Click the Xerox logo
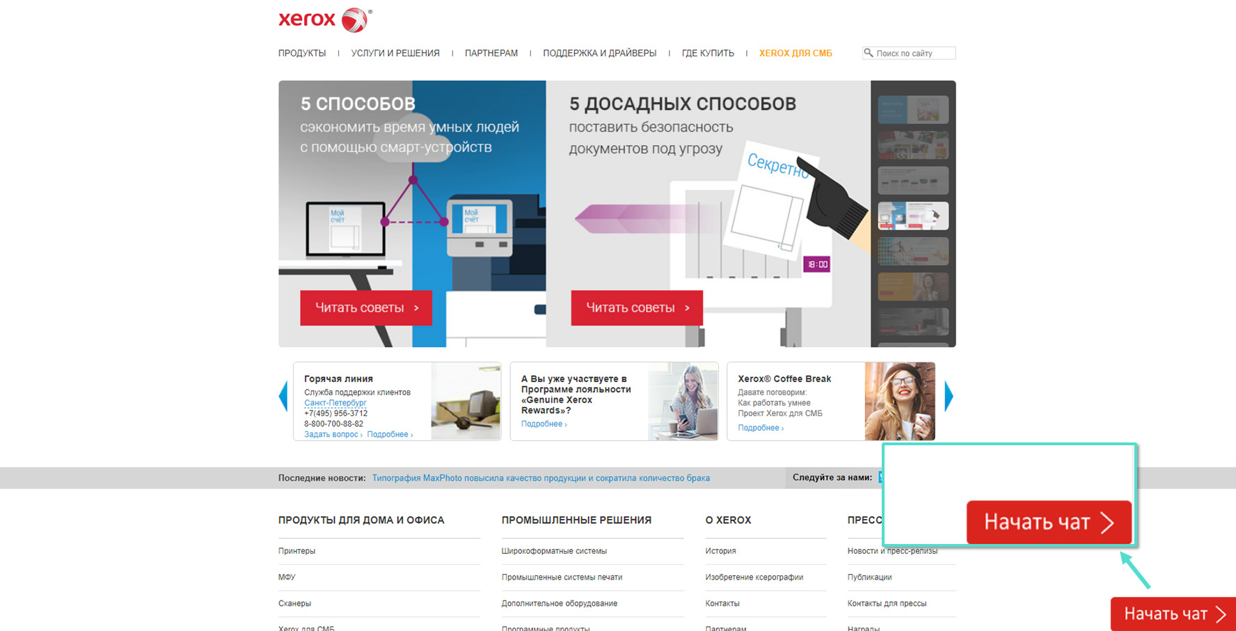Image resolution: width=1236 pixels, height=631 pixels. pyautogui.click(x=325, y=19)
